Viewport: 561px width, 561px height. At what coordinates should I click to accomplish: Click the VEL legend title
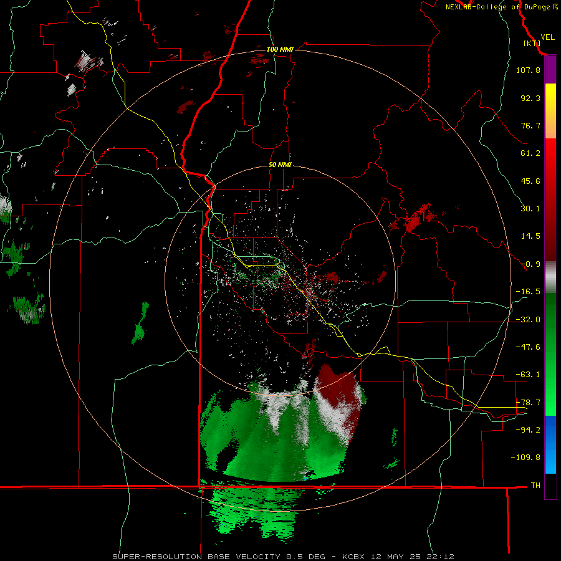click(547, 37)
